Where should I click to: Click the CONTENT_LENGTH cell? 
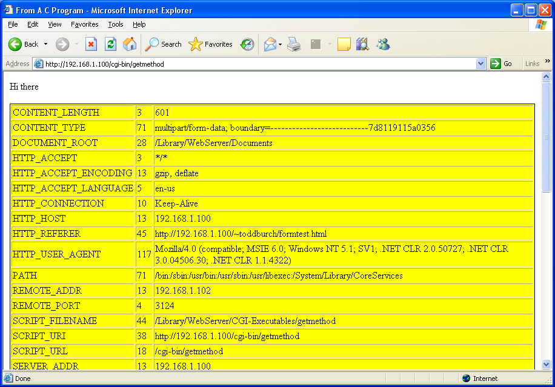pyautogui.click(x=73, y=113)
